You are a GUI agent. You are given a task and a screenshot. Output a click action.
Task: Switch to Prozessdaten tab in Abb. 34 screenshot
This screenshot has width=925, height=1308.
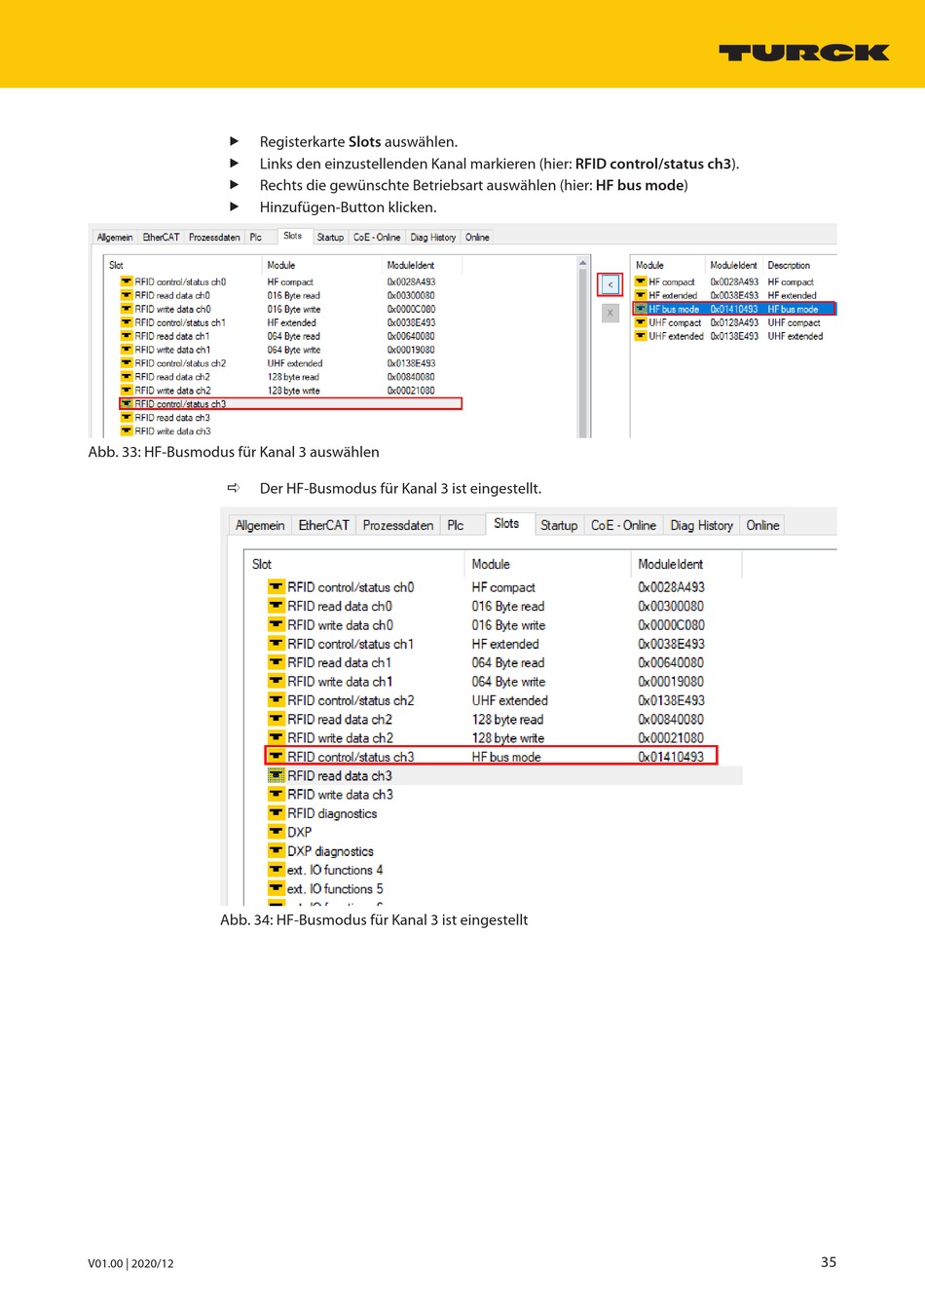[x=398, y=525]
